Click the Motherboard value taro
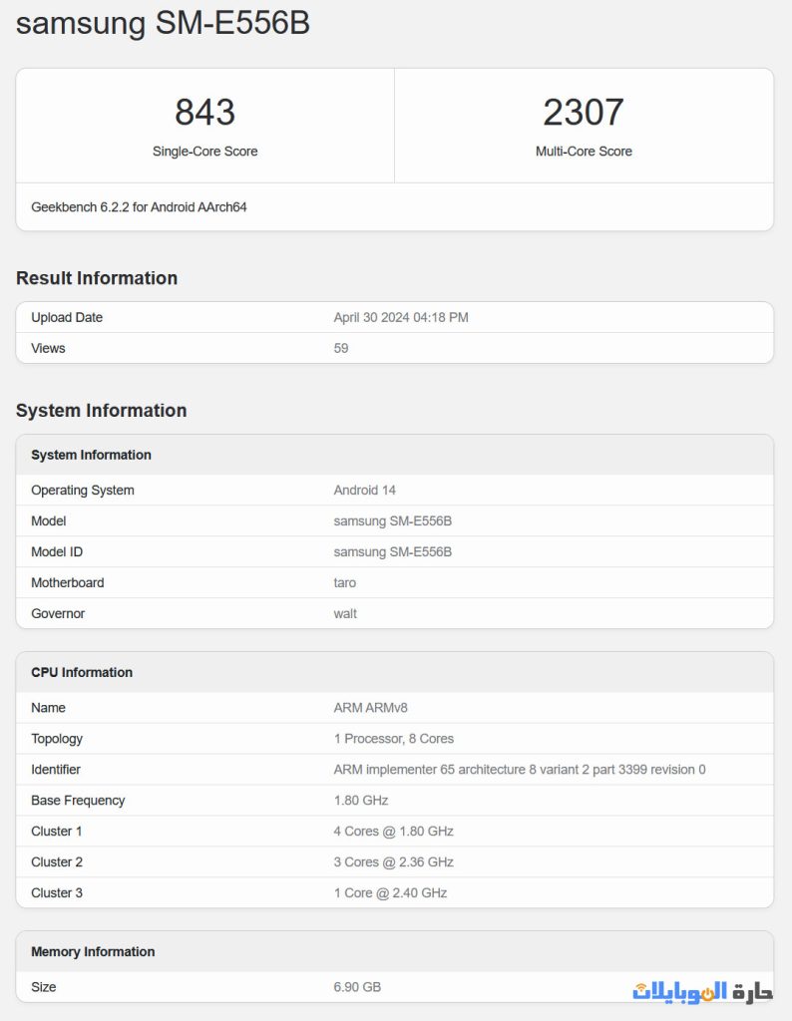This screenshot has width=792, height=1021. coord(344,582)
